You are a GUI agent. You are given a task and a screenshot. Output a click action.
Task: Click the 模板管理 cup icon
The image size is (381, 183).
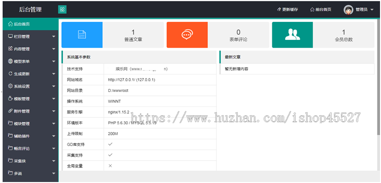(x=10, y=98)
